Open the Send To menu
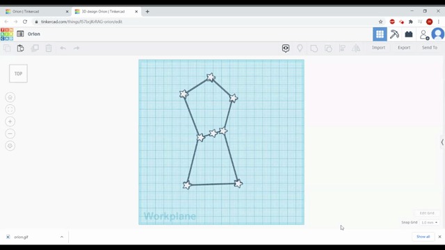The height and width of the screenshot is (250, 445). (430, 48)
